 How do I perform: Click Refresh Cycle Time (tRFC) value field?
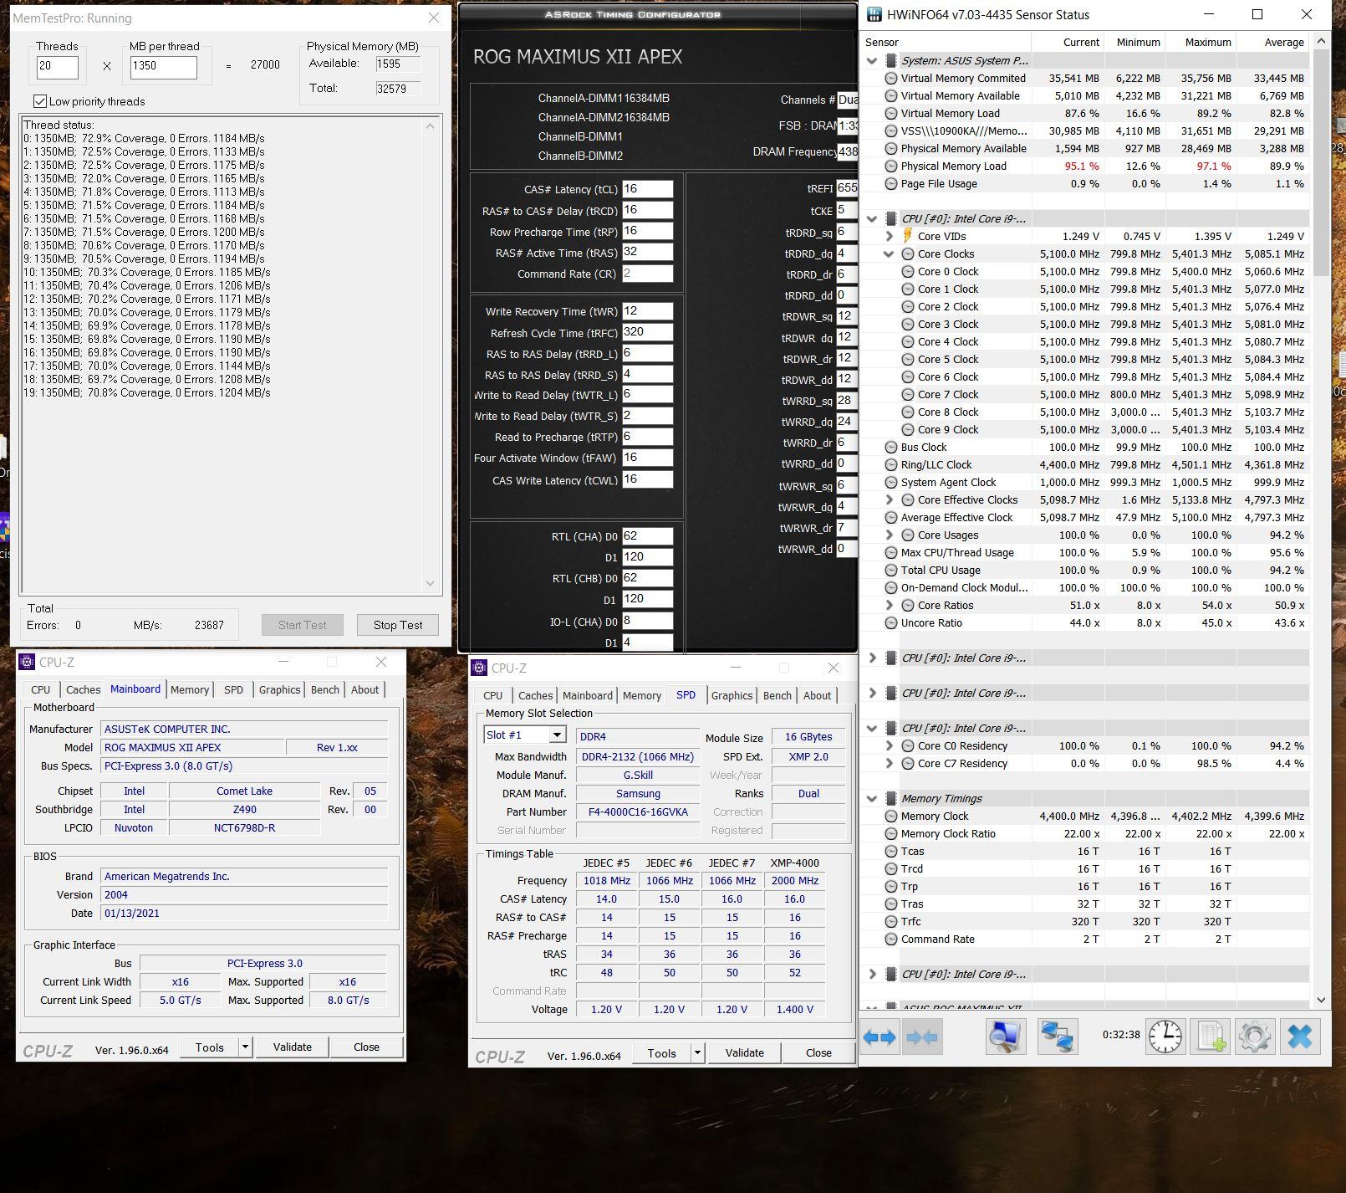point(647,332)
